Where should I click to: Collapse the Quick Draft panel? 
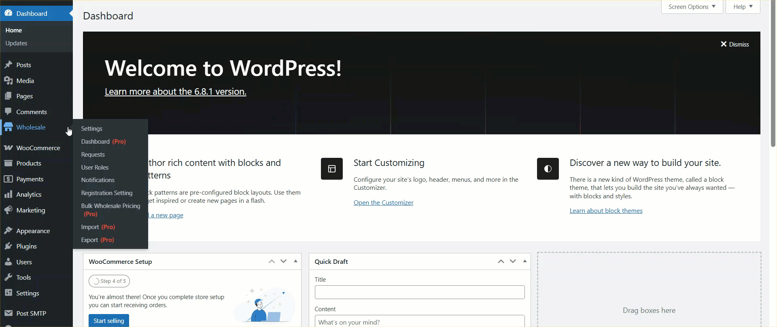(x=525, y=261)
